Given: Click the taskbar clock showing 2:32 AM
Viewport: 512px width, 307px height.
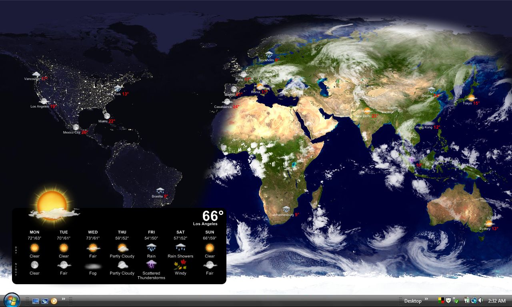Looking at the screenshot, I should 496,301.
